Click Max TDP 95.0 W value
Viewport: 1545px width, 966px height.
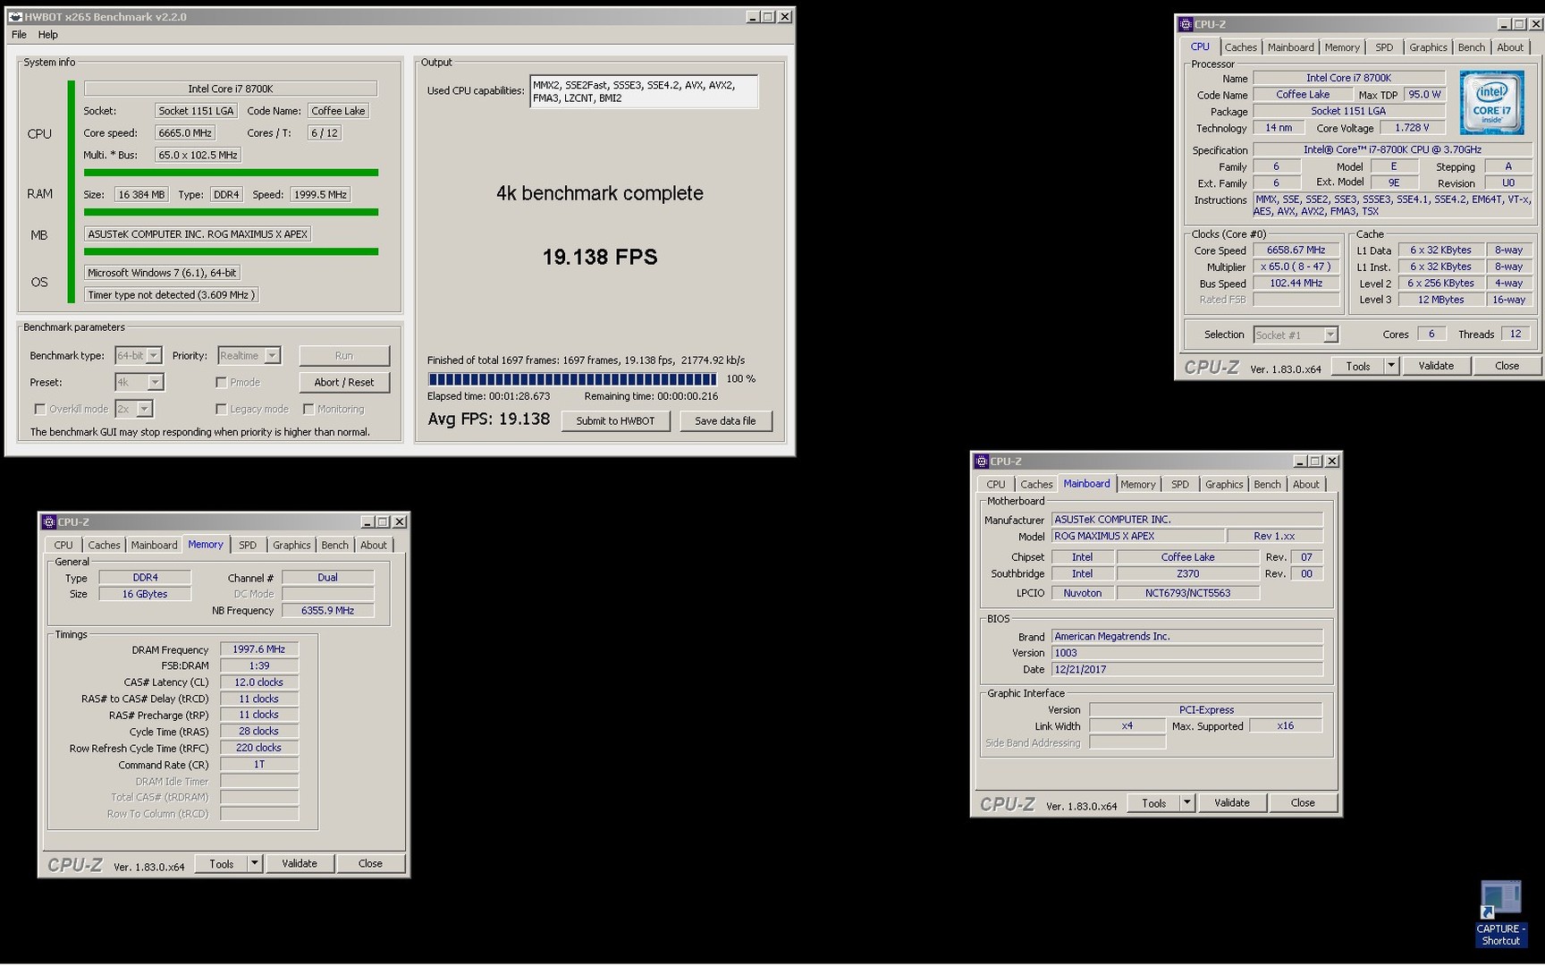(1424, 95)
